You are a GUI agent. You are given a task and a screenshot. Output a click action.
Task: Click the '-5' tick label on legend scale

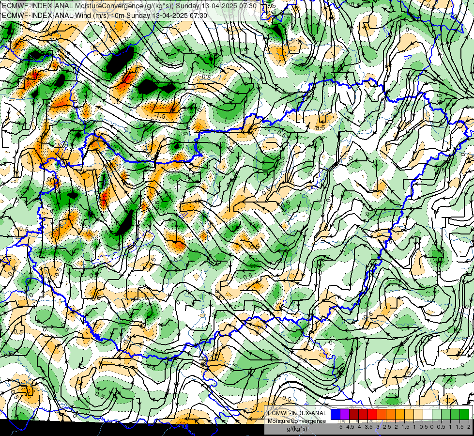coord(340,427)
